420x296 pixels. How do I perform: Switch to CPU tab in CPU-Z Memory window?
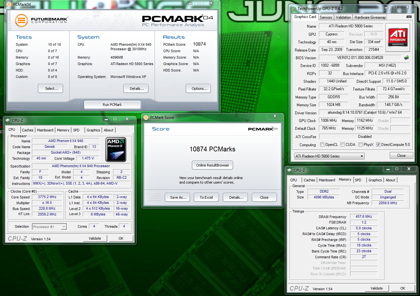(x=294, y=180)
